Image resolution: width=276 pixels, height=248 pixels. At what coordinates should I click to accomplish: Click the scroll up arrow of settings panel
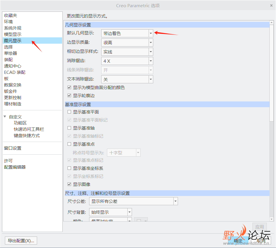[271, 22]
